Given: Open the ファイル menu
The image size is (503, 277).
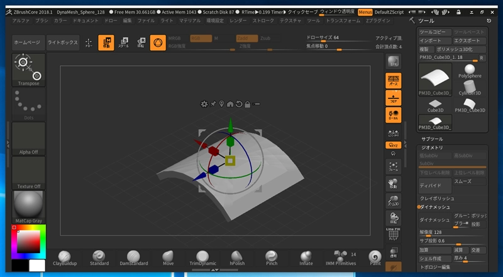Looking at the screenshot, I should pos(146,21).
